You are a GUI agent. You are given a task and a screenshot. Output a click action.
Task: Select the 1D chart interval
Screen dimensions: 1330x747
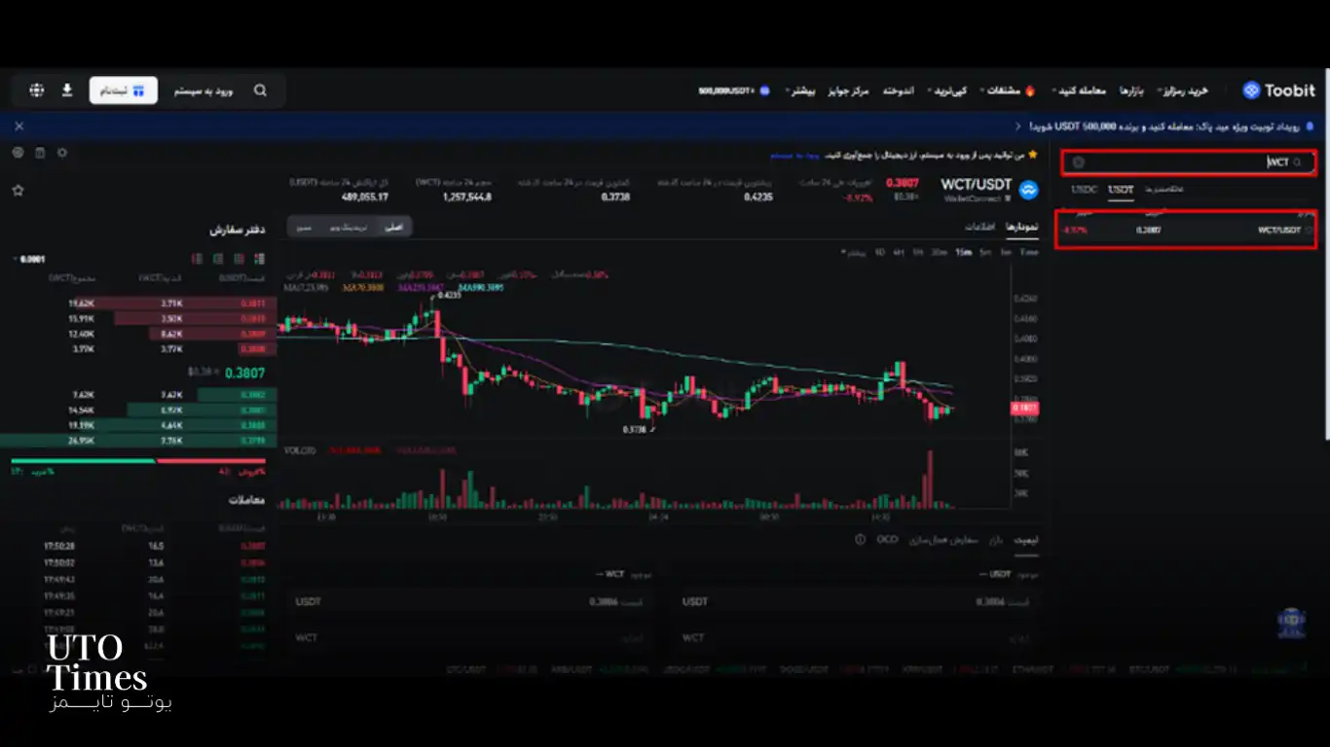click(879, 252)
